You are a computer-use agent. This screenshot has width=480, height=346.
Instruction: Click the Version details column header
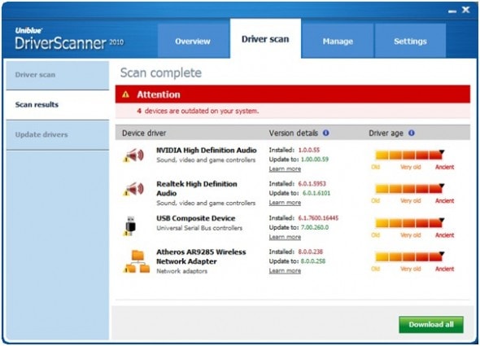click(293, 133)
